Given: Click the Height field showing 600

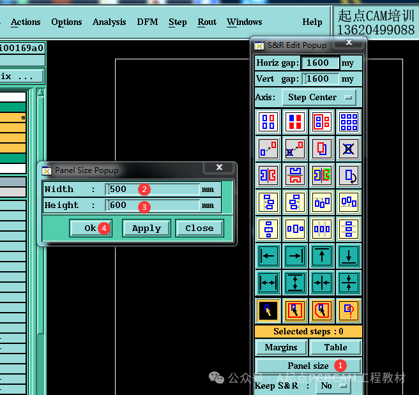Looking at the screenshot, I should (152, 205).
